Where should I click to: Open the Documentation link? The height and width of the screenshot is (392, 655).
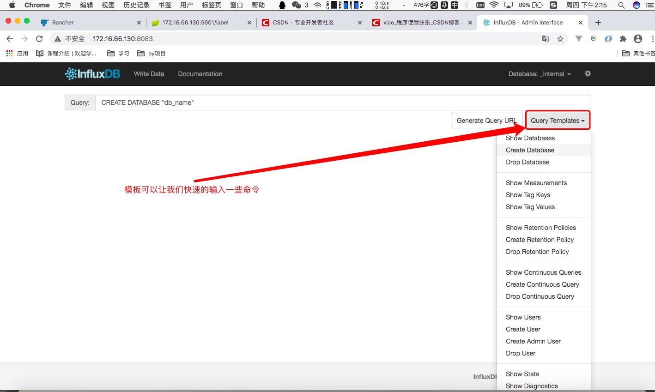pyautogui.click(x=200, y=74)
